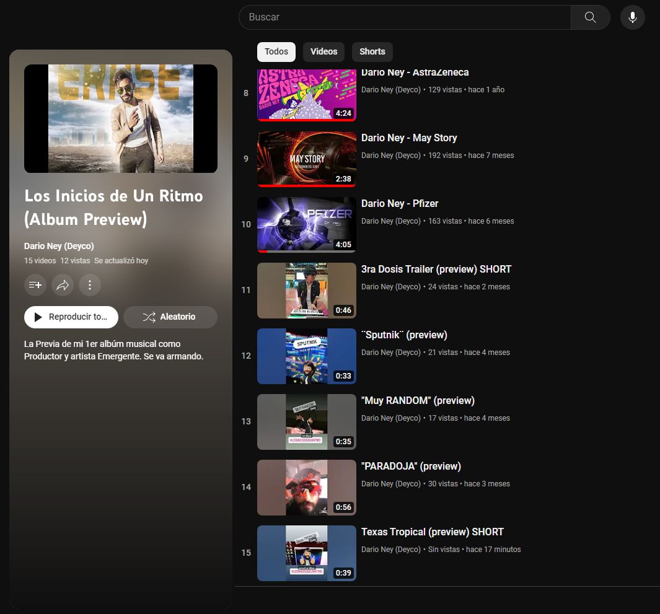Click the playlist description text
The width and height of the screenshot is (660, 614).
(113, 350)
